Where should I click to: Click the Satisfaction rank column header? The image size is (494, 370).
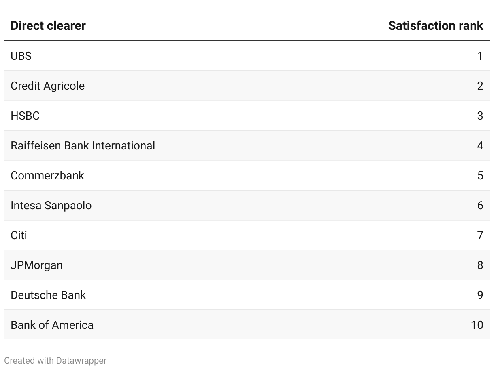[x=435, y=26]
